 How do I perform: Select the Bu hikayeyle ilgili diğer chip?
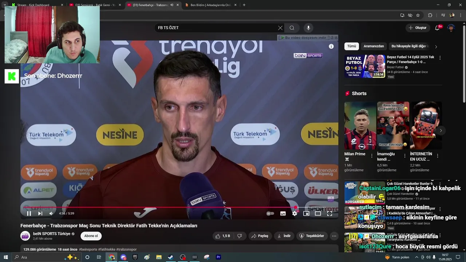point(409,46)
